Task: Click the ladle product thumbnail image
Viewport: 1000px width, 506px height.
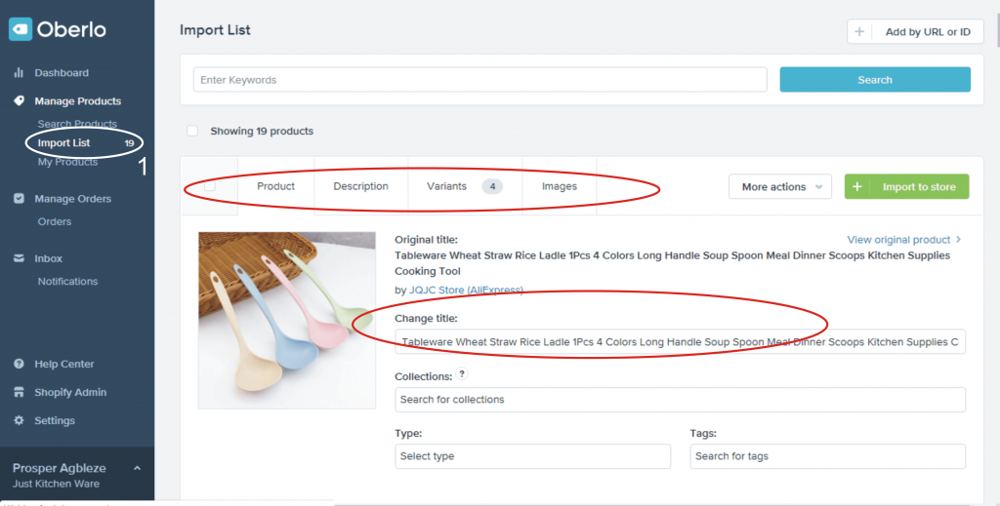Action: pyautogui.click(x=287, y=320)
